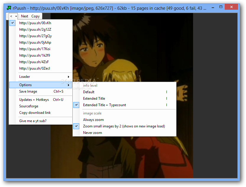
Task: Maximize the rPuush window
Action: [221, 7]
